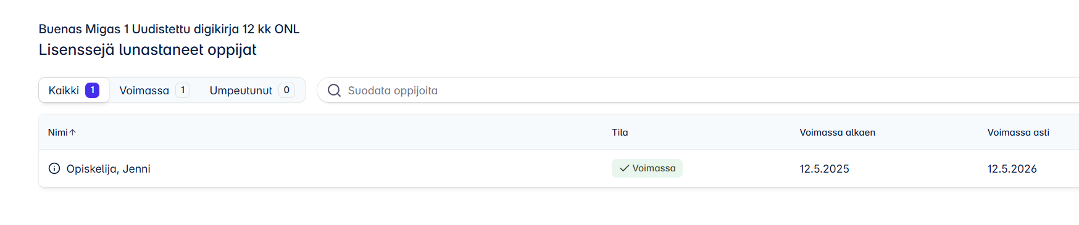Click the zero count badge on Umpeutunut

286,90
